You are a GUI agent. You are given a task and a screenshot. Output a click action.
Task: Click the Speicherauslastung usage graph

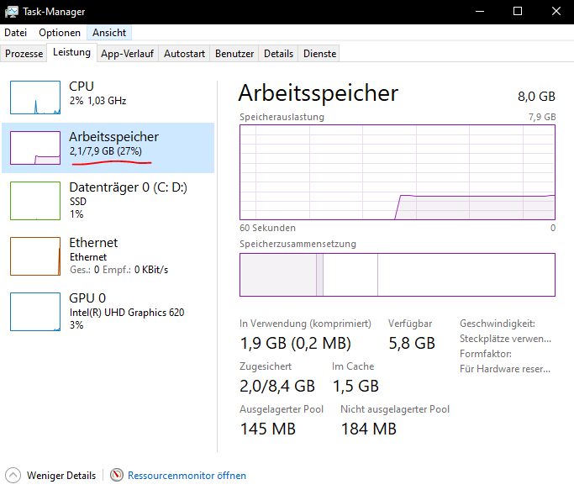[397, 171]
